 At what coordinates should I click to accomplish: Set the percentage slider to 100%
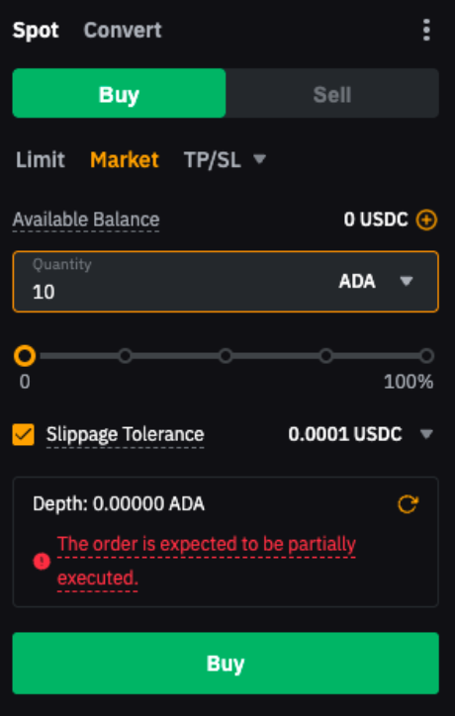tap(426, 356)
